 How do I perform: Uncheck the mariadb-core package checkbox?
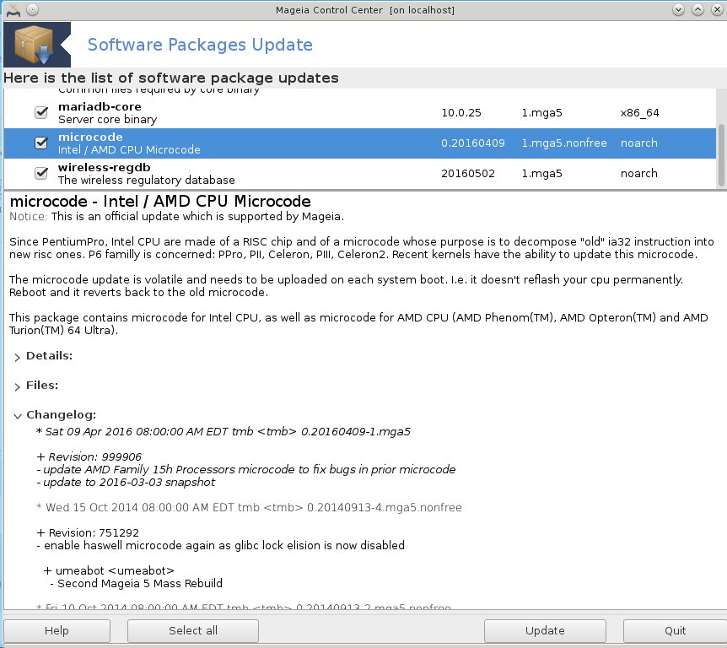point(41,113)
